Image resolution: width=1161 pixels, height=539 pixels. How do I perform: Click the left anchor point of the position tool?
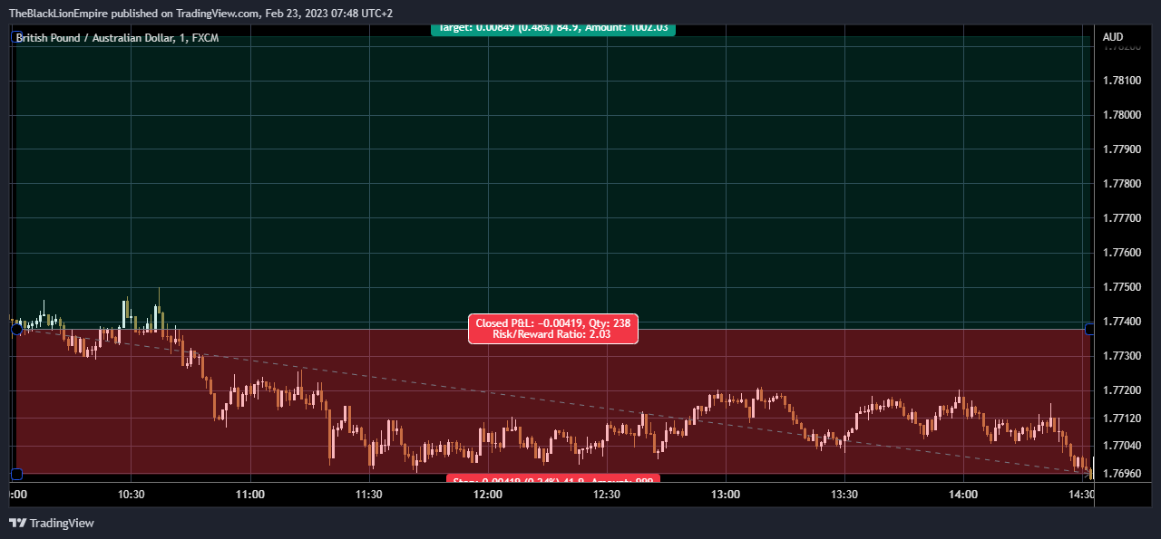tap(17, 330)
